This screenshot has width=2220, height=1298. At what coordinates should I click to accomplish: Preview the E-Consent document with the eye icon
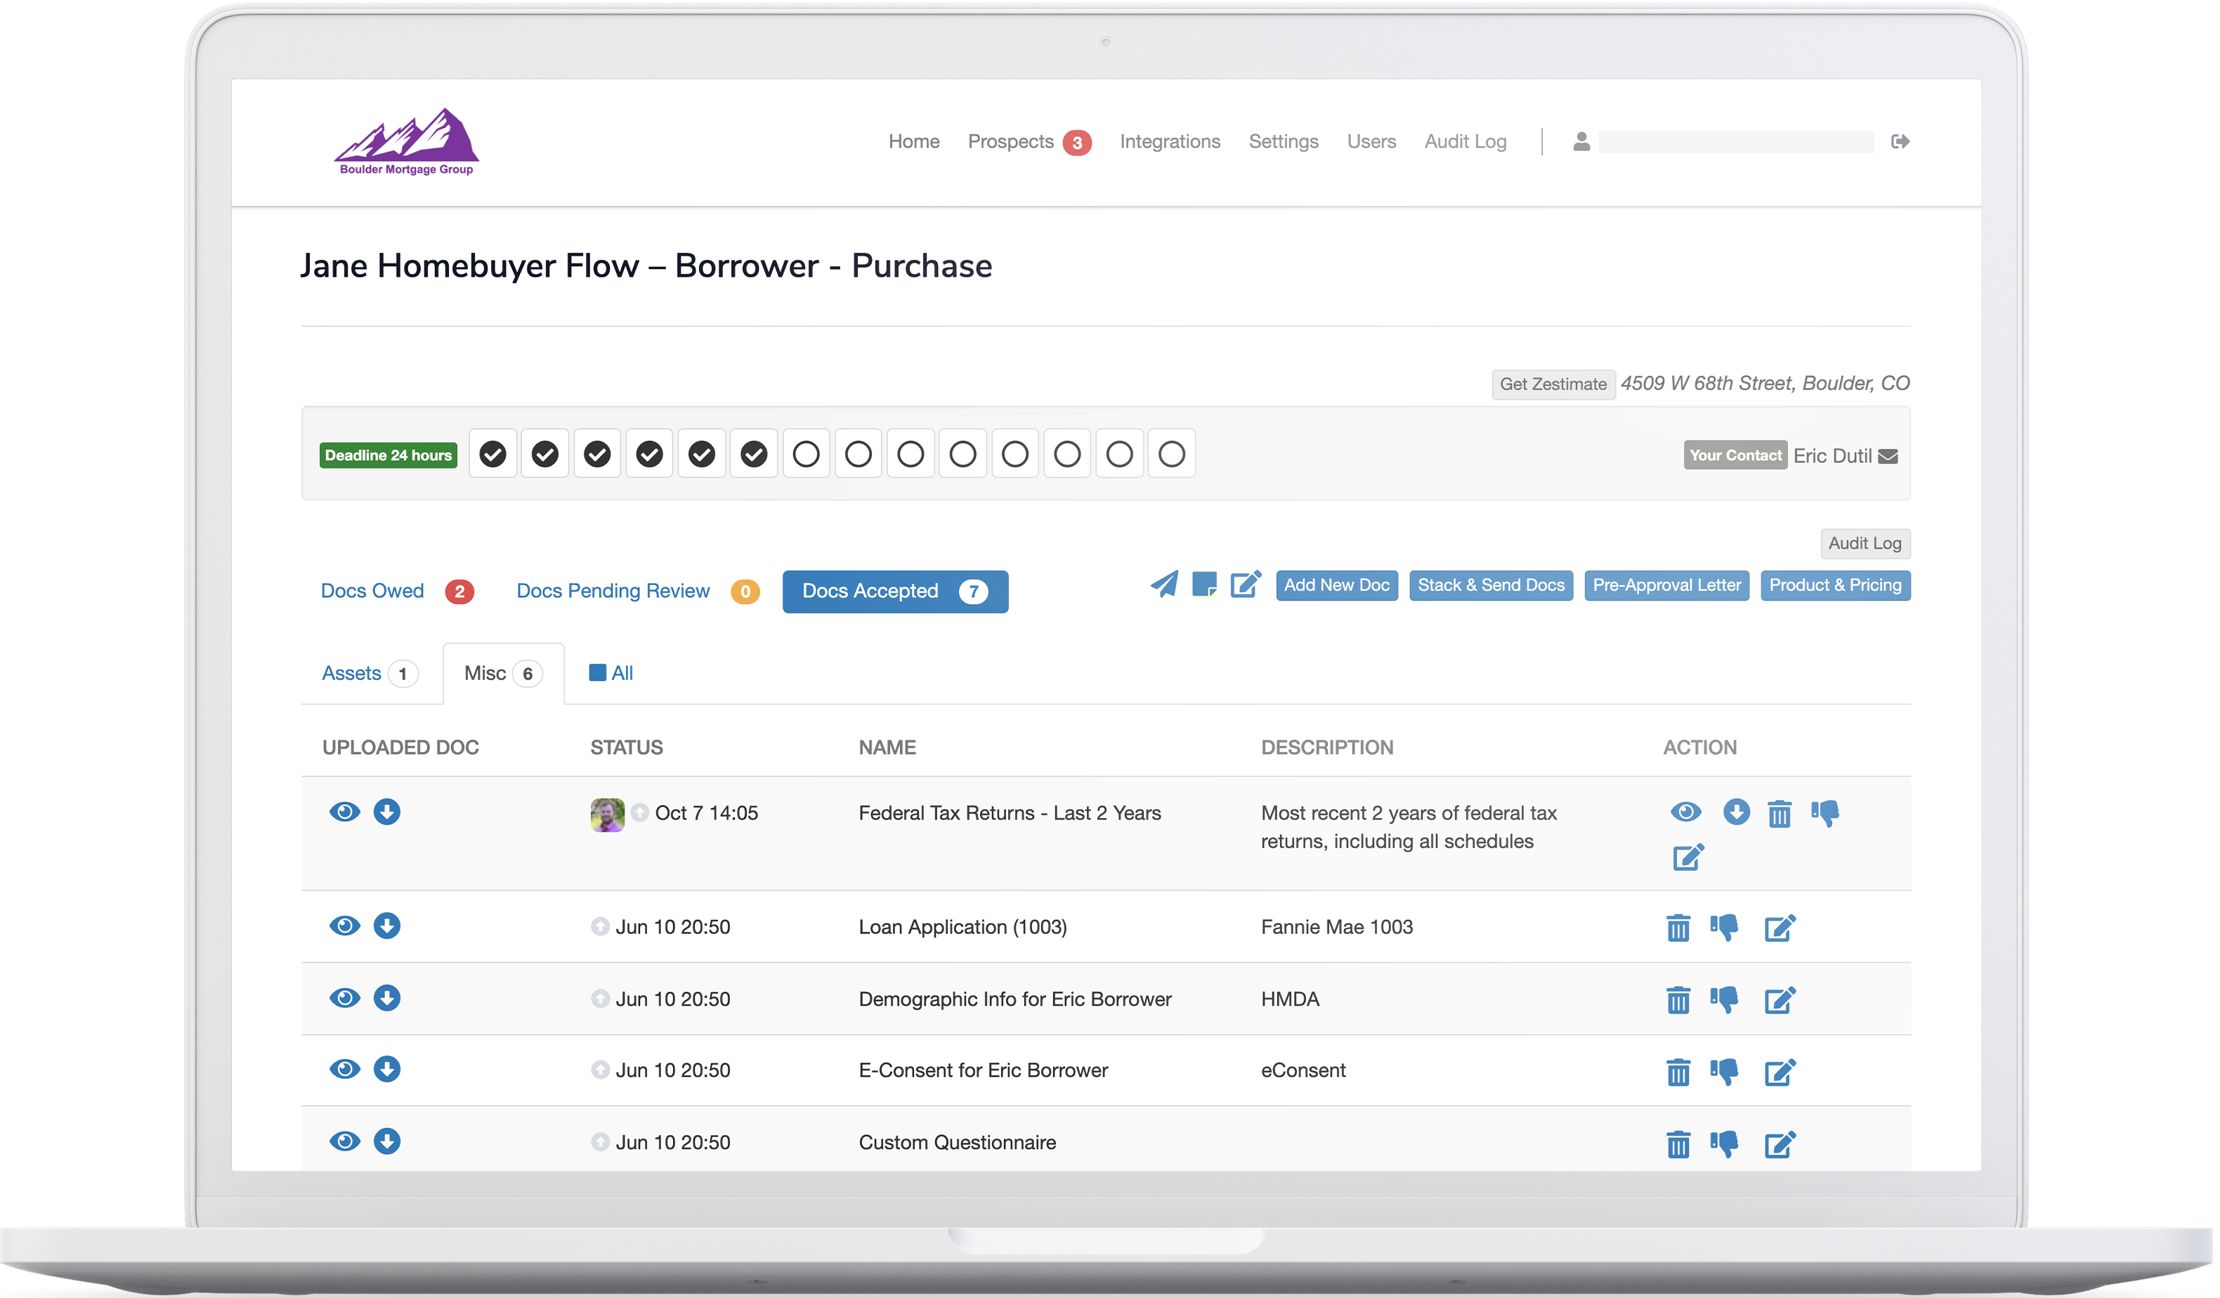[x=344, y=1069]
